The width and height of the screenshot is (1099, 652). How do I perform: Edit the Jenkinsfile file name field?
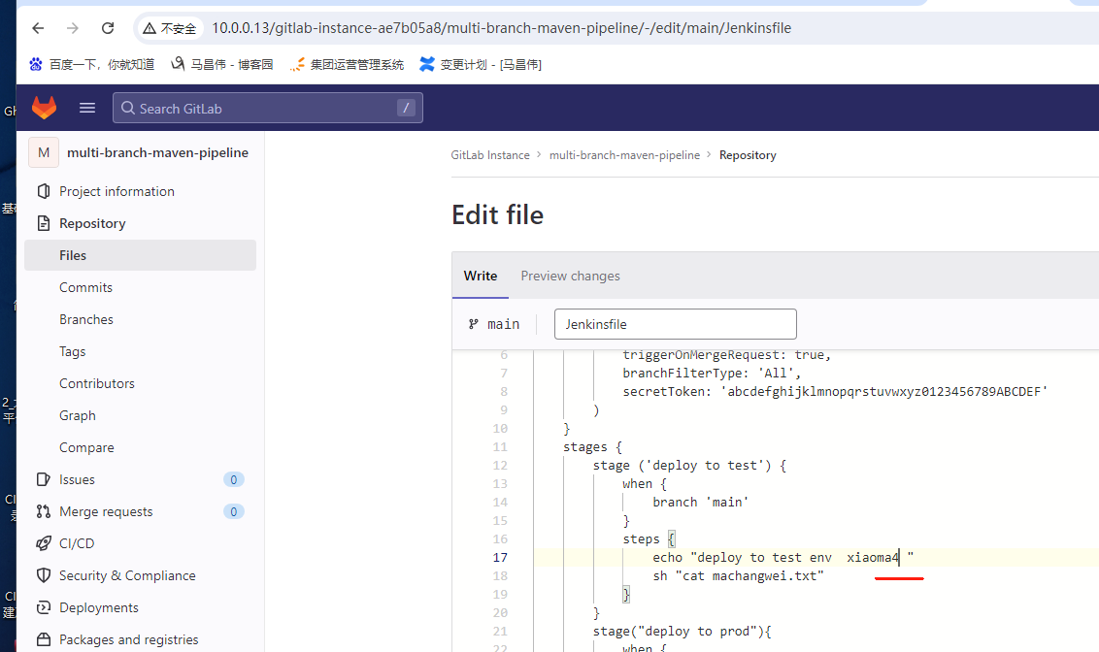[675, 324]
